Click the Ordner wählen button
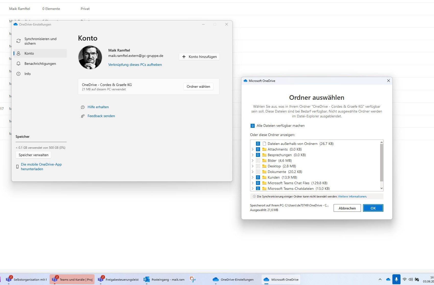Viewport: 434px width, 285px height. [198, 86]
